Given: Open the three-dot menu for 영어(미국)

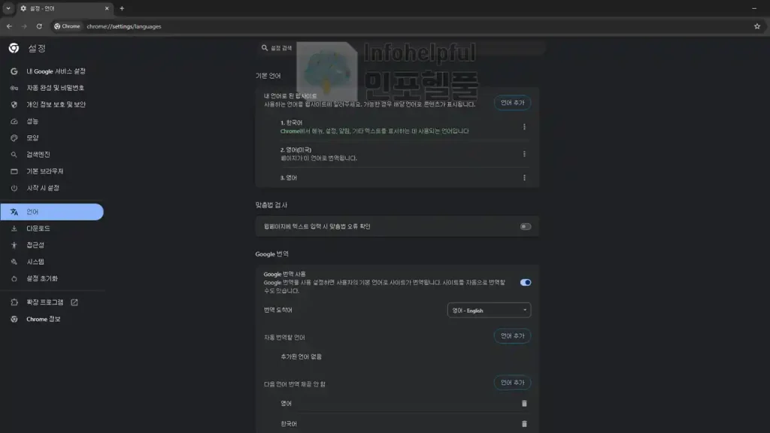Looking at the screenshot, I should [x=524, y=153].
